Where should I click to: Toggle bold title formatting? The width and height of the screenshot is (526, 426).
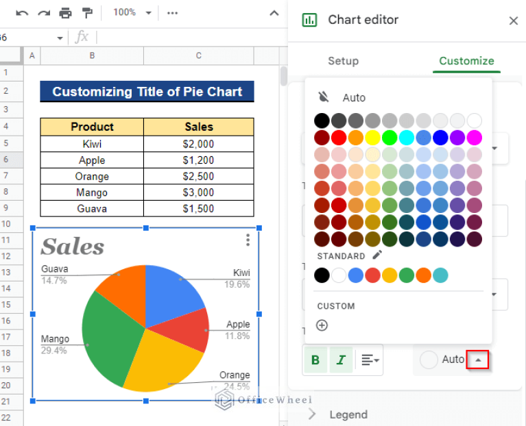(x=315, y=360)
